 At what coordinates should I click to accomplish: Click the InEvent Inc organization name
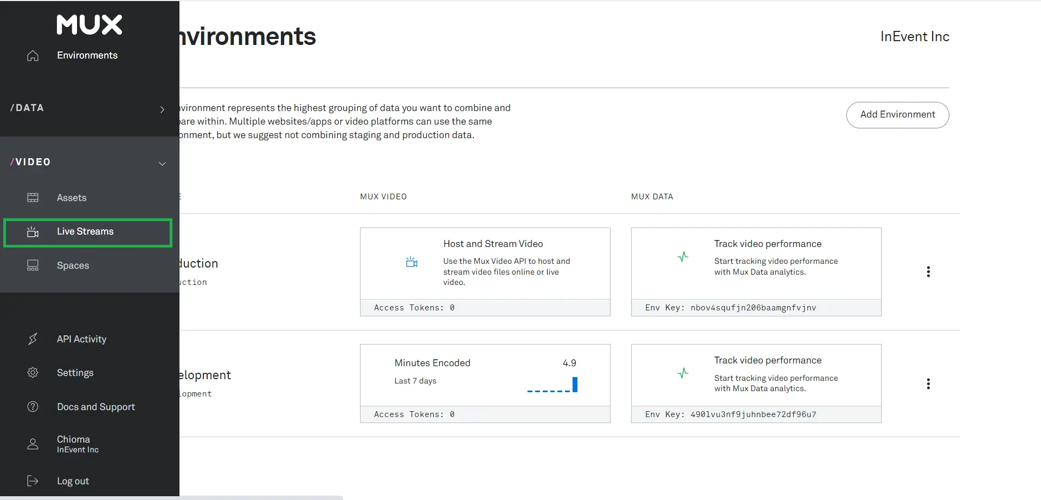(915, 36)
